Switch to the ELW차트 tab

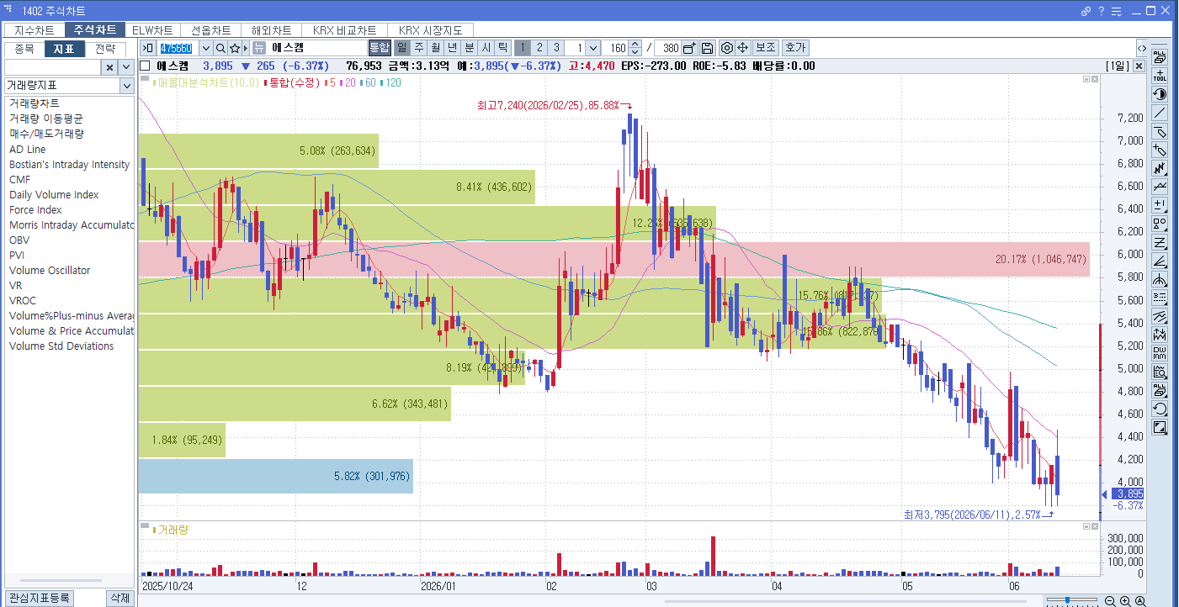point(152,30)
